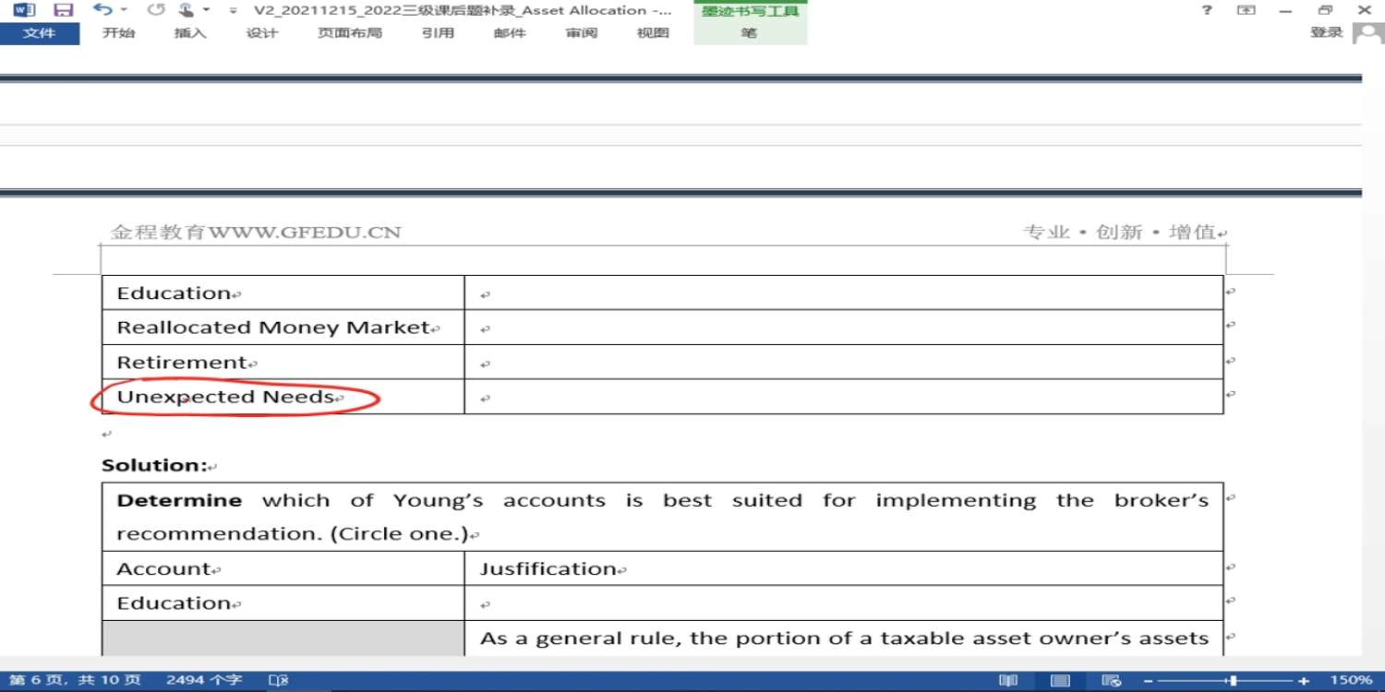Open touch/mouse mode dropdown arrow

(207, 10)
